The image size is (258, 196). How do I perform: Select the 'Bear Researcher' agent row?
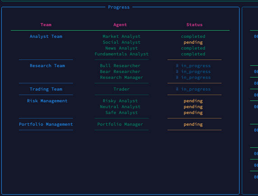pos(120,72)
